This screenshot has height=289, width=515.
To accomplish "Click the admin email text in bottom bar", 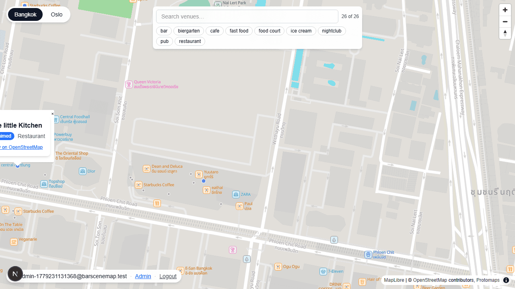I will pos(75,276).
